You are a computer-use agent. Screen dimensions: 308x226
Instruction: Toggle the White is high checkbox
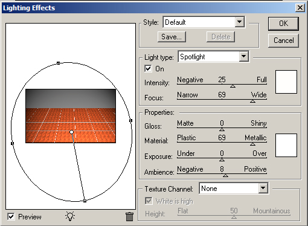click(149, 201)
